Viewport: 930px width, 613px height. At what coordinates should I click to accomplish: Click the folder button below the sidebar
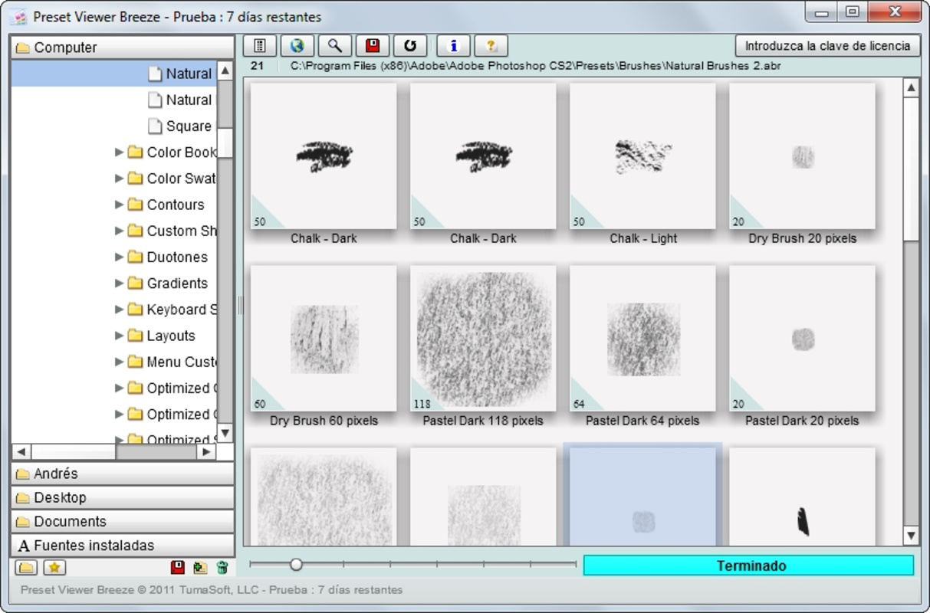[x=27, y=568]
